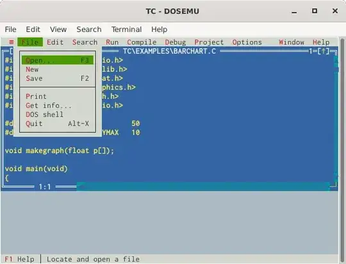Click the 'Locate and open a file' status hint

pos(93,259)
